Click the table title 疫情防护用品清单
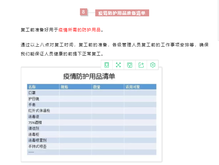Screen dimensions: 219x165 pyautogui.click(x=89, y=77)
